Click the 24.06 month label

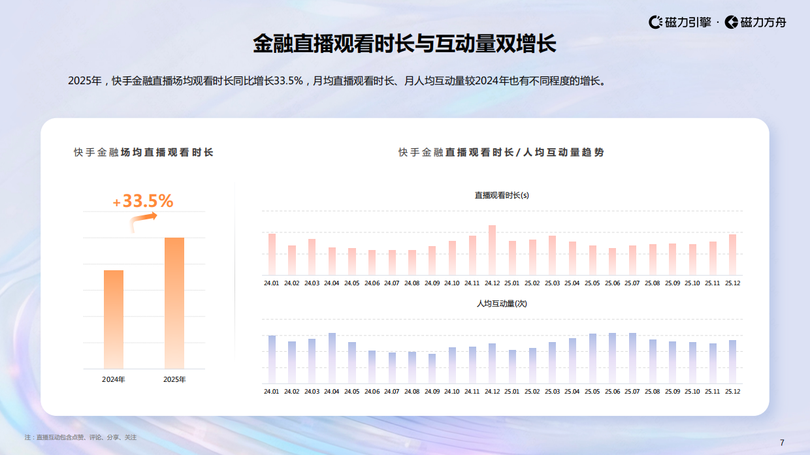372,284
